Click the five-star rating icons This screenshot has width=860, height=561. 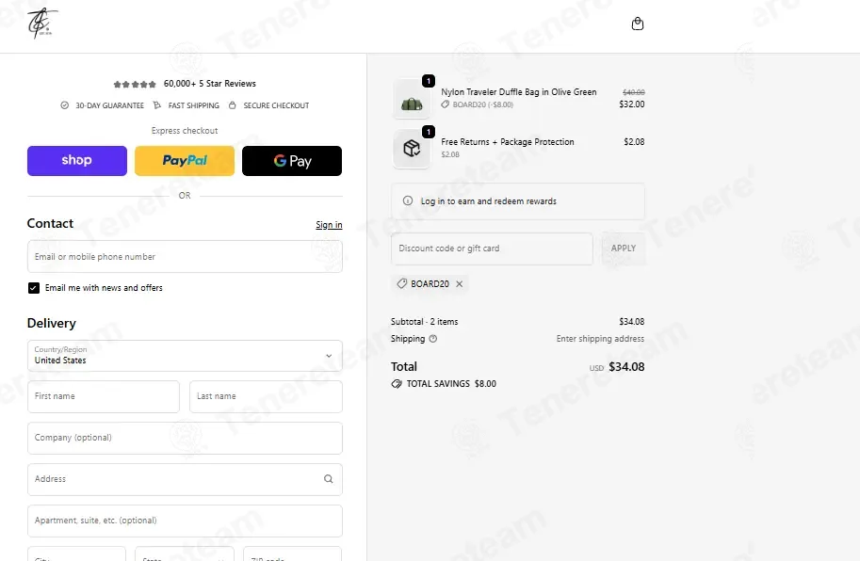135,85
